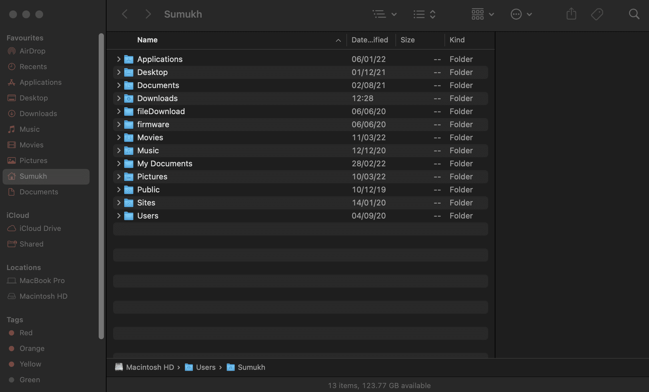The height and width of the screenshot is (392, 649).
Task: Expand the Users folder row
Action: click(119, 216)
